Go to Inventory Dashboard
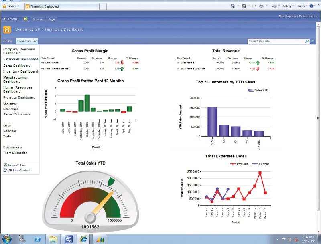The image size is (321, 244). point(20,71)
